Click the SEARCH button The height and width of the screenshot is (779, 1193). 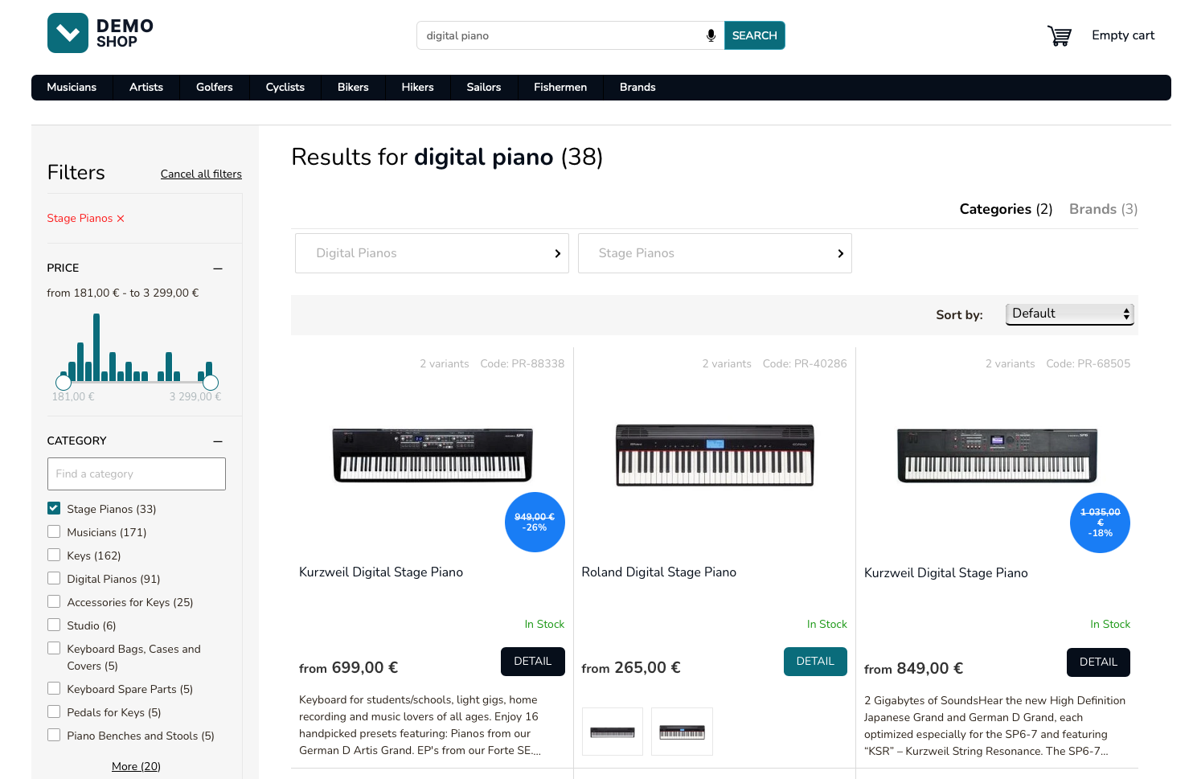pos(754,35)
